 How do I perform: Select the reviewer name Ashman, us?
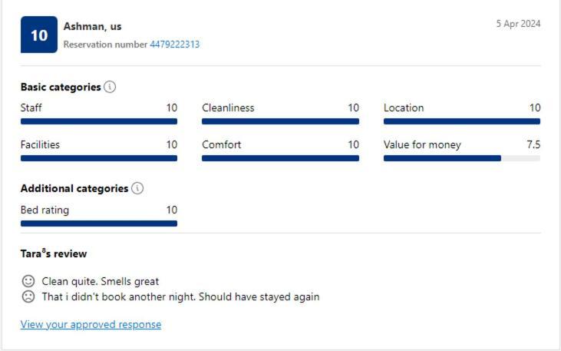tap(93, 27)
